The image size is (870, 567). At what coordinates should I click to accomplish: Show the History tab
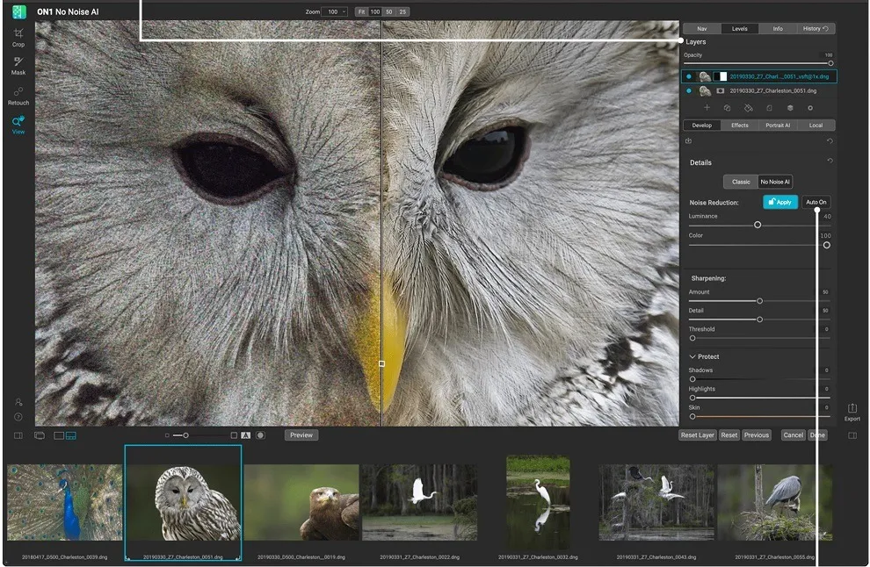pyautogui.click(x=816, y=29)
